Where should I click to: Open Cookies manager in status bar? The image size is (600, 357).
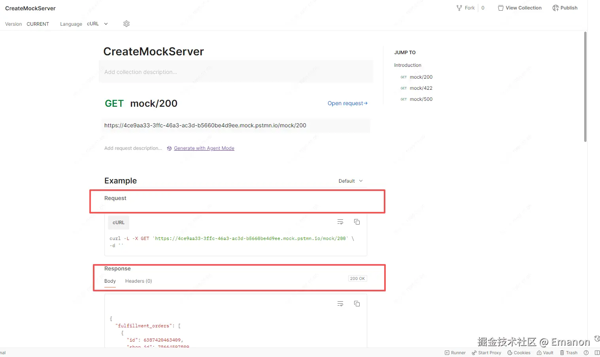519,353
